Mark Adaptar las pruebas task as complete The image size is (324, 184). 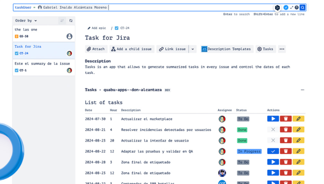click(x=273, y=151)
